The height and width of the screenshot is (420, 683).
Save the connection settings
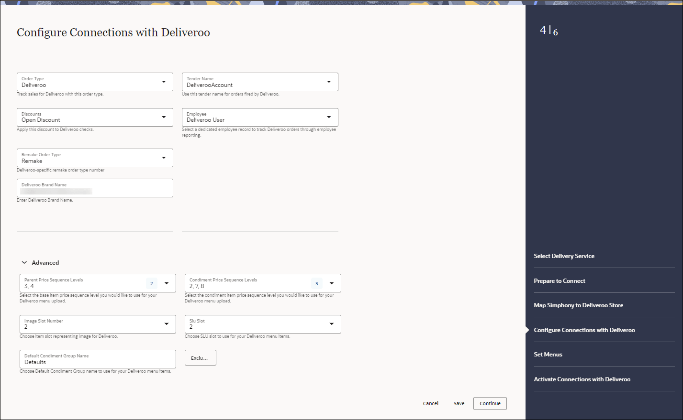pos(459,403)
